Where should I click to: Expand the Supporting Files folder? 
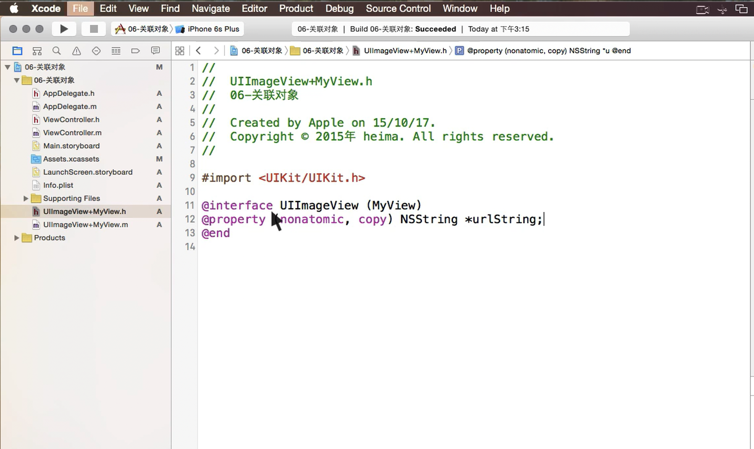coord(26,199)
